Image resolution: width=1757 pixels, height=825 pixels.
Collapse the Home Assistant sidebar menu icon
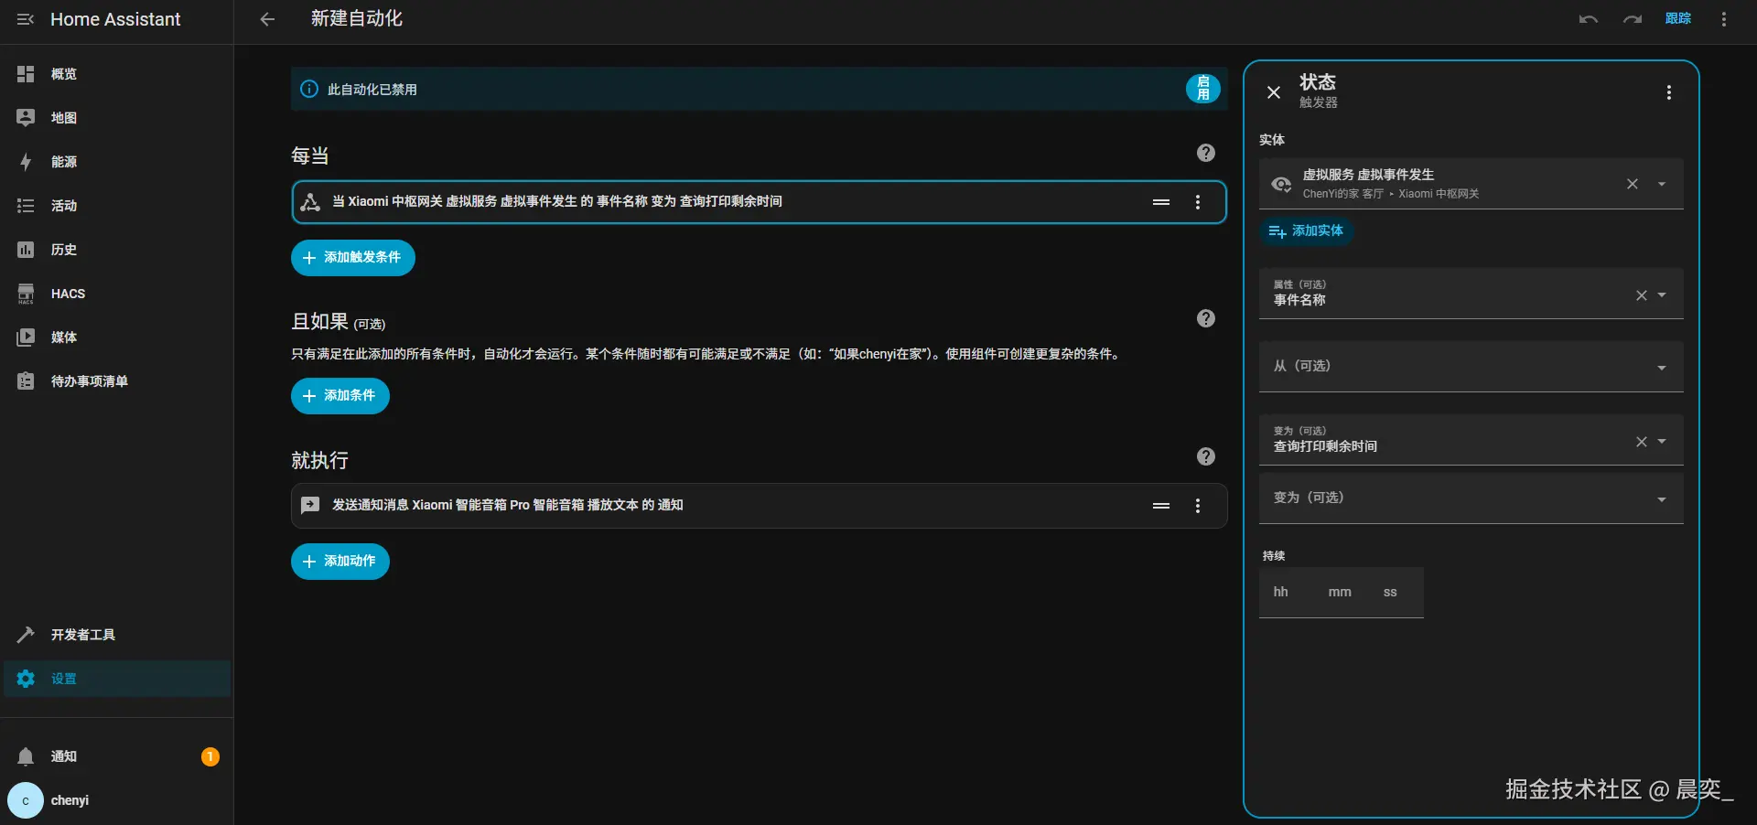pyautogui.click(x=26, y=19)
